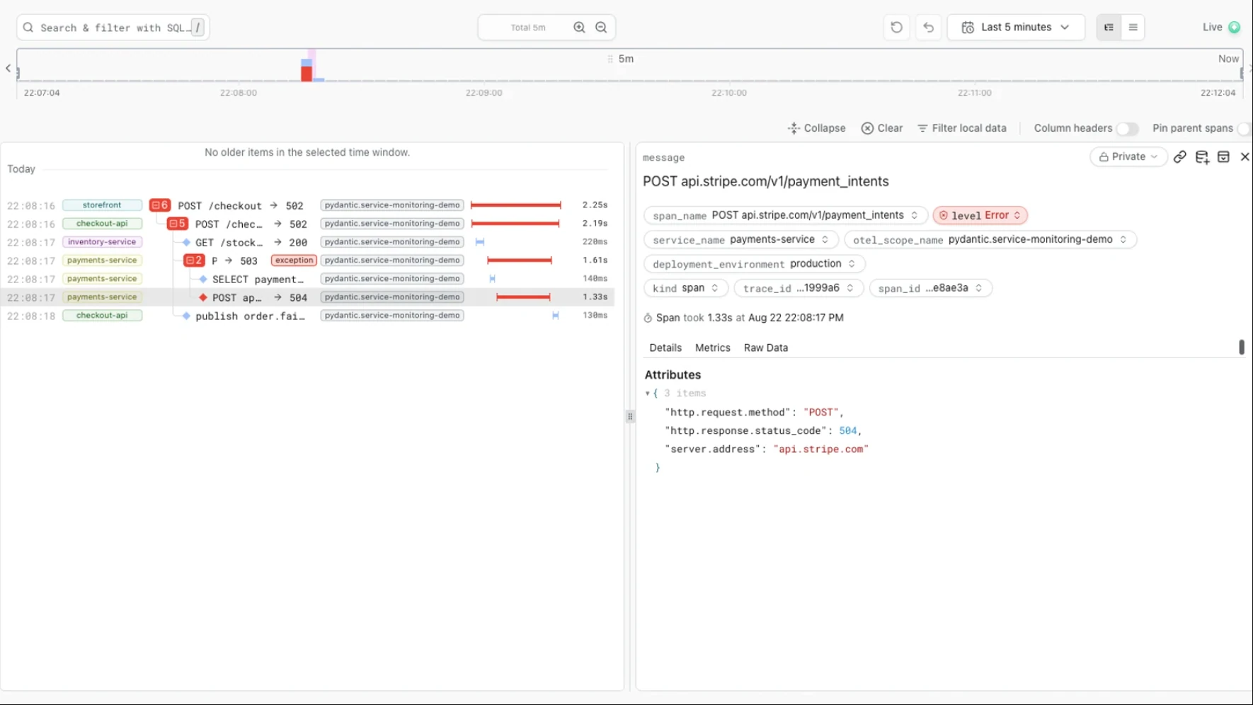This screenshot has height=705, width=1253.
Task: Click blue diamond of SELECT payment span
Action: (203, 279)
